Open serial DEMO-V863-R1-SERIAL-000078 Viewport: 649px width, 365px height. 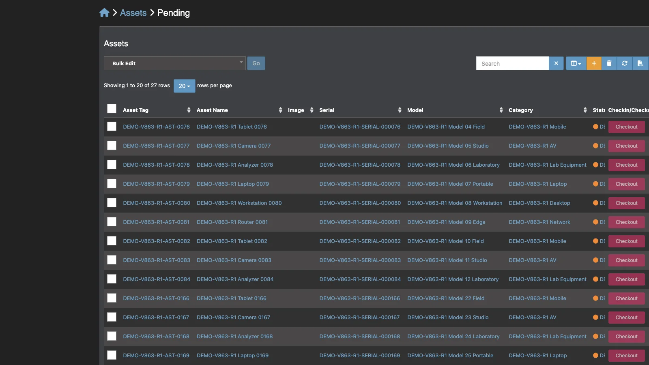(x=360, y=165)
